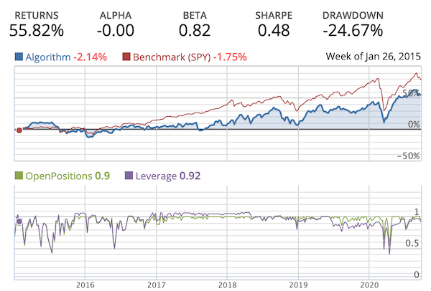Click the green OpenPositions legend swatch
This screenshot has width=431, height=291.
19,176
